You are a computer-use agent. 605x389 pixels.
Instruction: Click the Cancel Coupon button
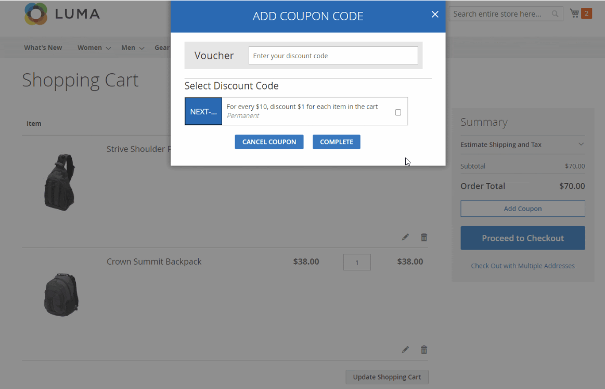pos(269,141)
